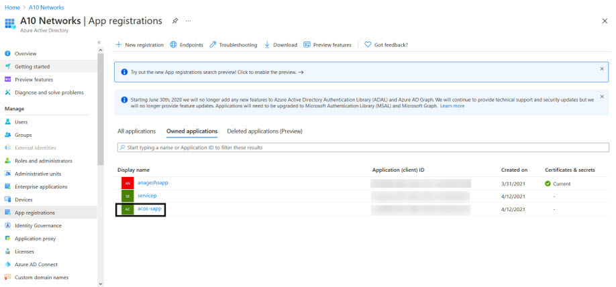Click the green SE icon for servicep
616x287 pixels.
(127, 196)
